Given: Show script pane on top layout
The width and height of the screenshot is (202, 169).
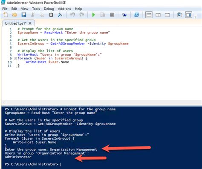Looking at the screenshot, I should point(149,15).
